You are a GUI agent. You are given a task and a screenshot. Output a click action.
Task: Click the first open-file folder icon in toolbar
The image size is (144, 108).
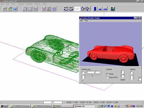click(x=5, y=9)
